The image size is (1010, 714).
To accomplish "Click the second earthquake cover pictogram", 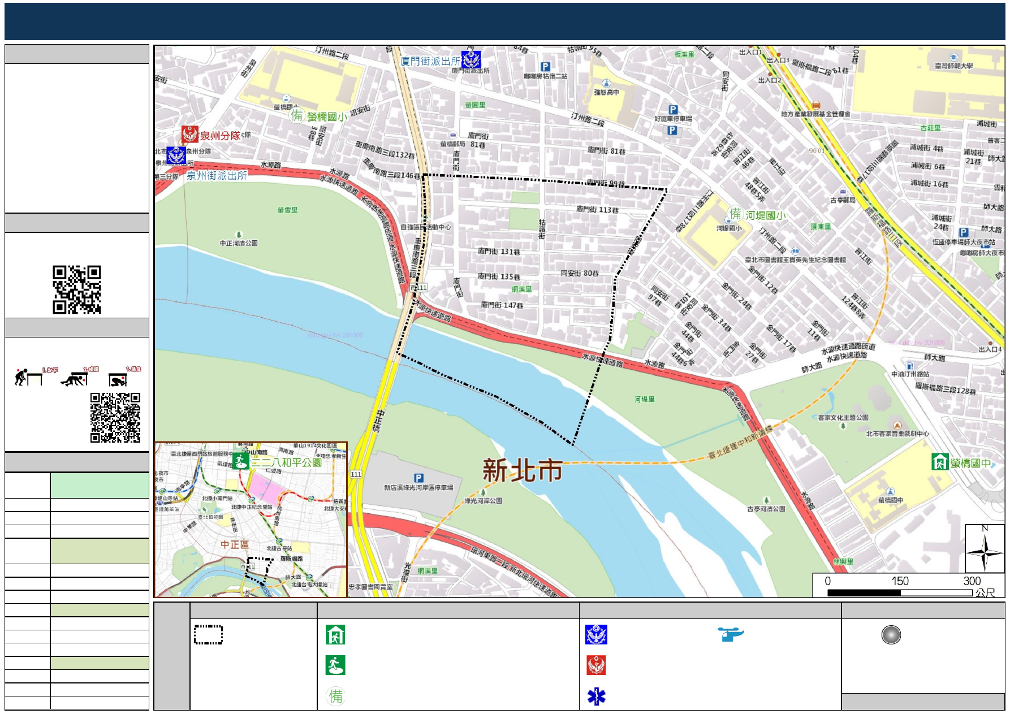I will pos(75,378).
